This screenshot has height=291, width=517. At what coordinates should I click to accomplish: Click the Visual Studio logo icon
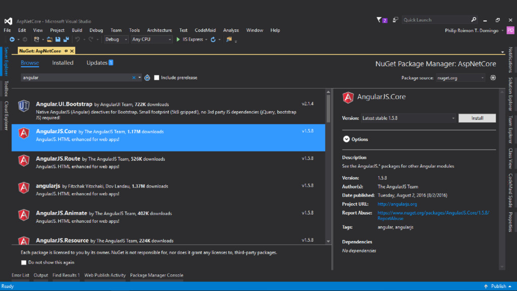[8, 21]
